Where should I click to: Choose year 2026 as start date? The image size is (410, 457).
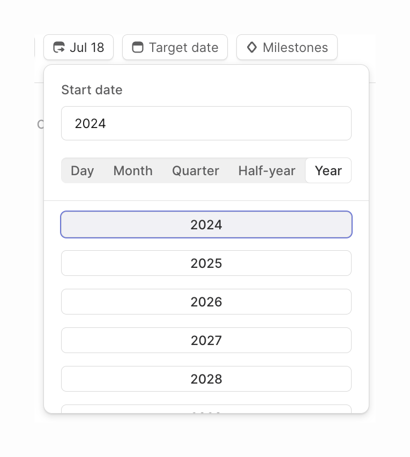click(x=206, y=302)
